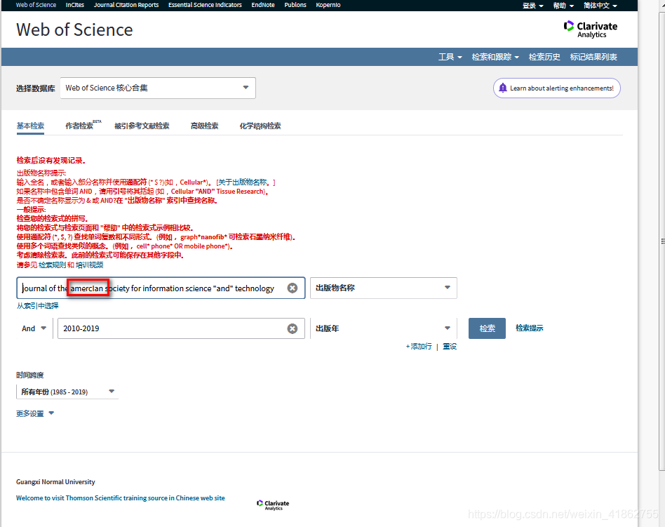
Task: Expand 更多设置 options
Action: point(35,413)
